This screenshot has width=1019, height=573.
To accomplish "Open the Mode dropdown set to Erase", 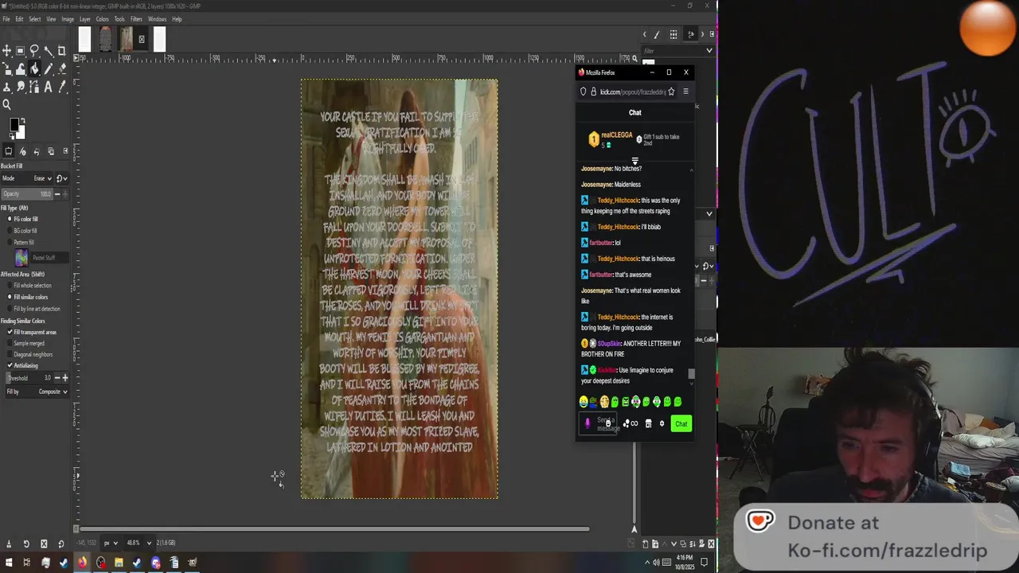I will 27,178.
